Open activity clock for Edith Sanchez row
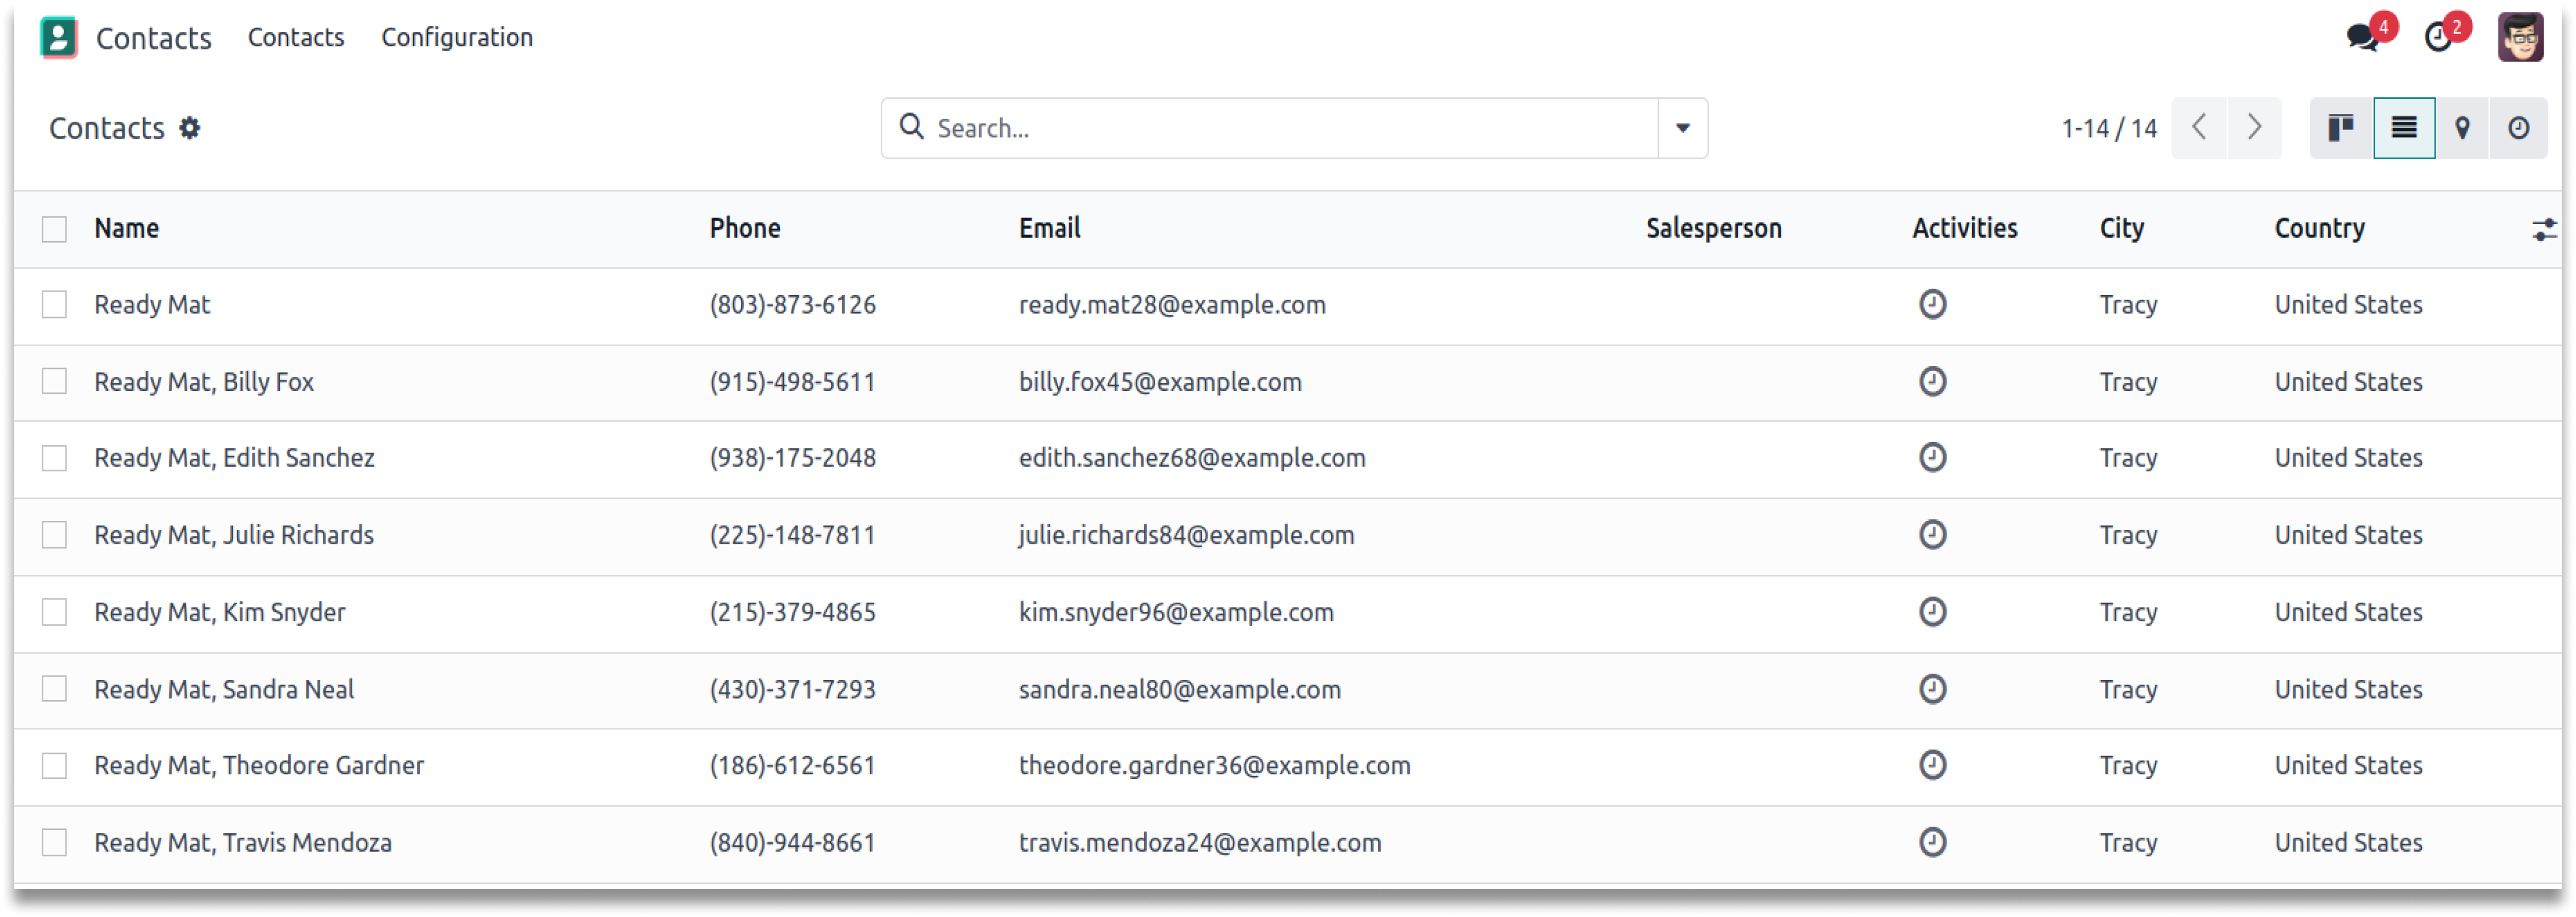The width and height of the screenshot is (2576, 917). (x=1932, y=458)
